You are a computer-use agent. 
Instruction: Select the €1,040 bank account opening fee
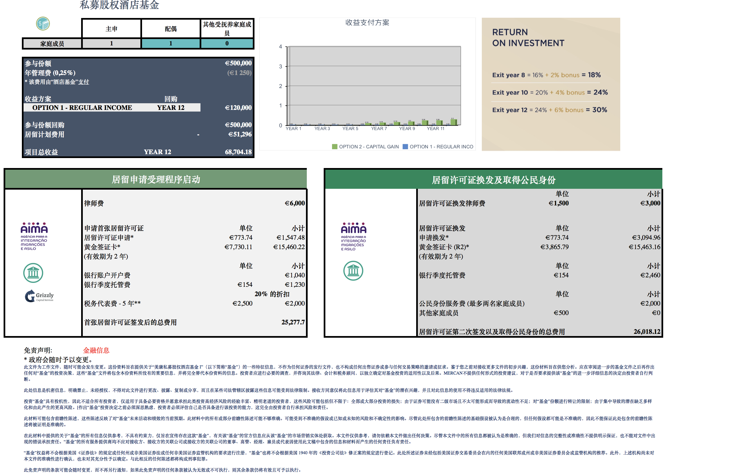295,275
